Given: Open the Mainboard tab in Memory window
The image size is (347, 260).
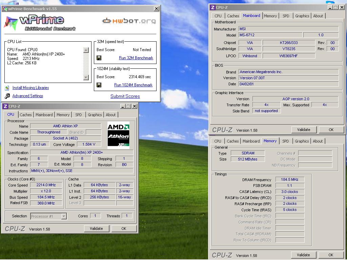Looking at the screenshot, I should [251, 141].
